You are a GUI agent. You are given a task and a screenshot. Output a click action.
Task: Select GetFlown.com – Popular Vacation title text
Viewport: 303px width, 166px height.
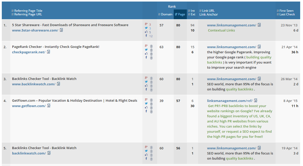75,100
